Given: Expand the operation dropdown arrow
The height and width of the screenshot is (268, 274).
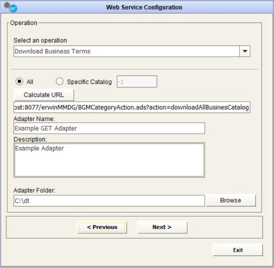Looking at the screenshot, I should pos(245,51).
